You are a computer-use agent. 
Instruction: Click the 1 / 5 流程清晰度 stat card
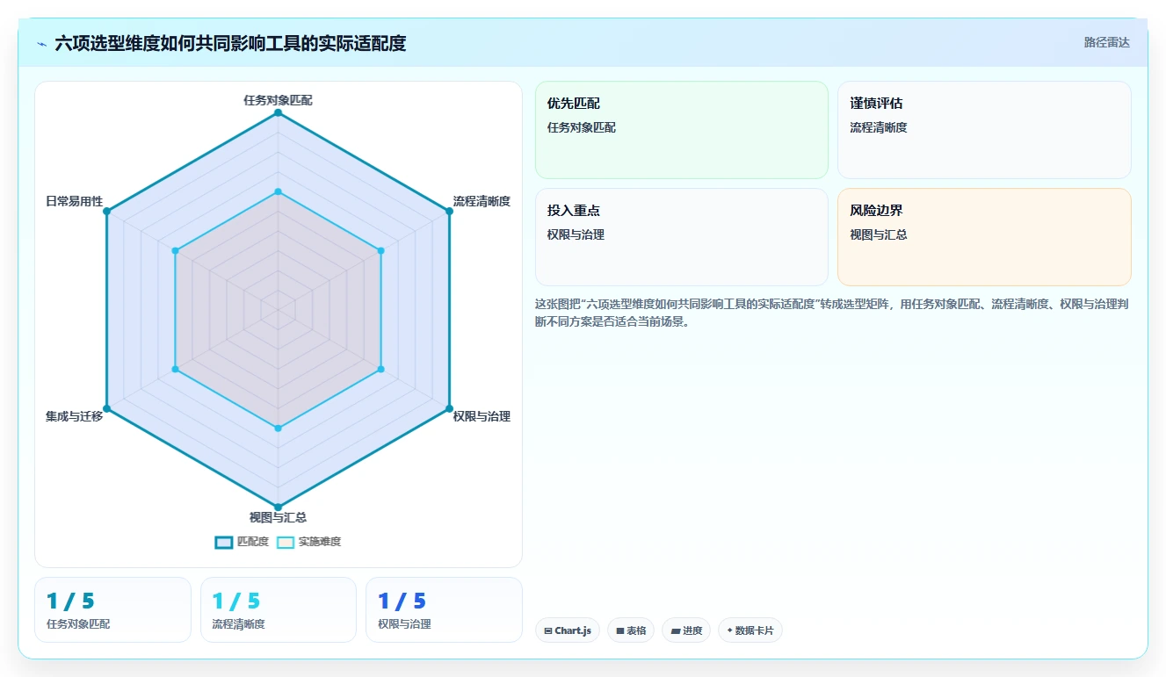279,609
